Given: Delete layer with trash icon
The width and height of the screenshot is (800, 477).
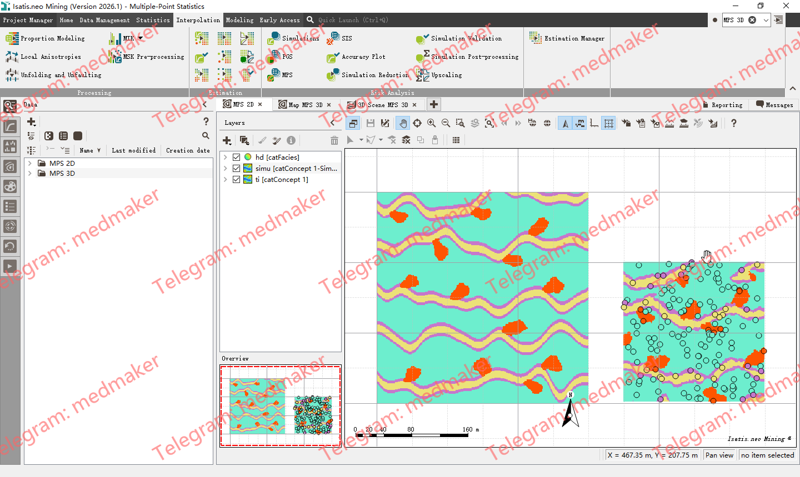Looking at the screenshot, I should pos(334,140).
